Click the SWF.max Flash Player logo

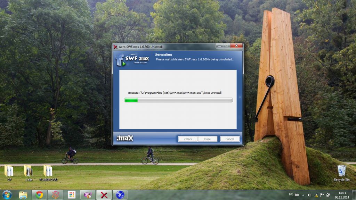click(x=132, y=60)
